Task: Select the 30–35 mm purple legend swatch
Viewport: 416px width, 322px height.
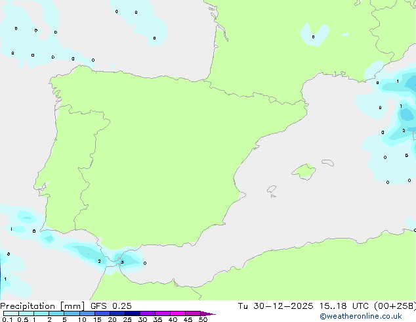Action: (x=148, y=313)
